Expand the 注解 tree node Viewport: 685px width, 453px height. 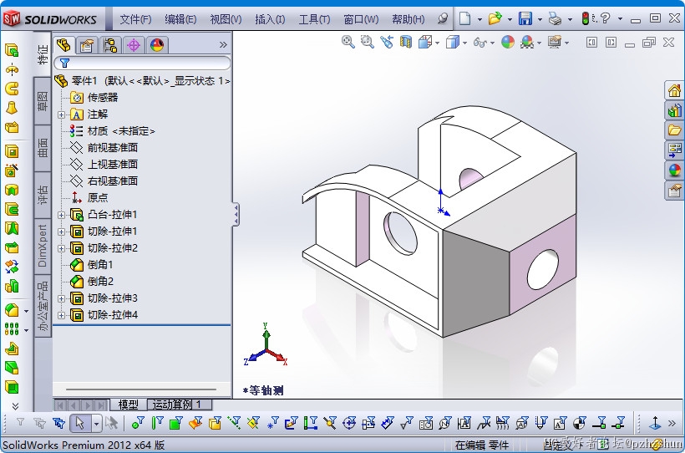[x=61, y=115]
